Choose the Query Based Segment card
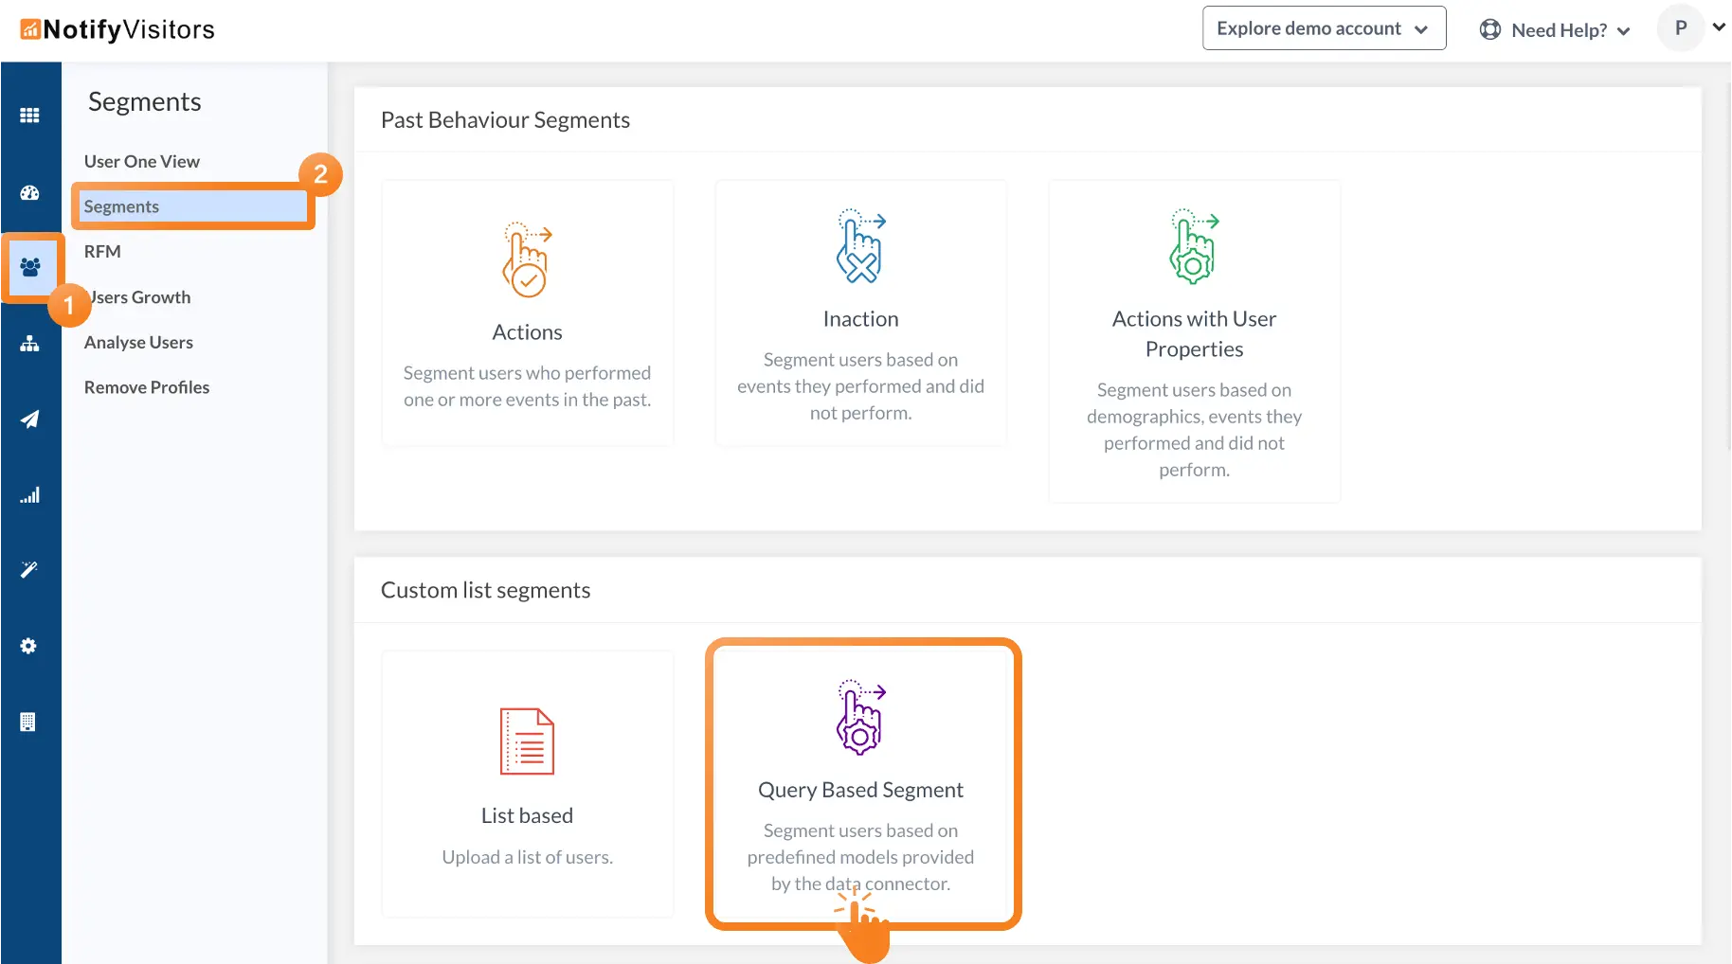The image size is (1732, 964). click(862, 783)
